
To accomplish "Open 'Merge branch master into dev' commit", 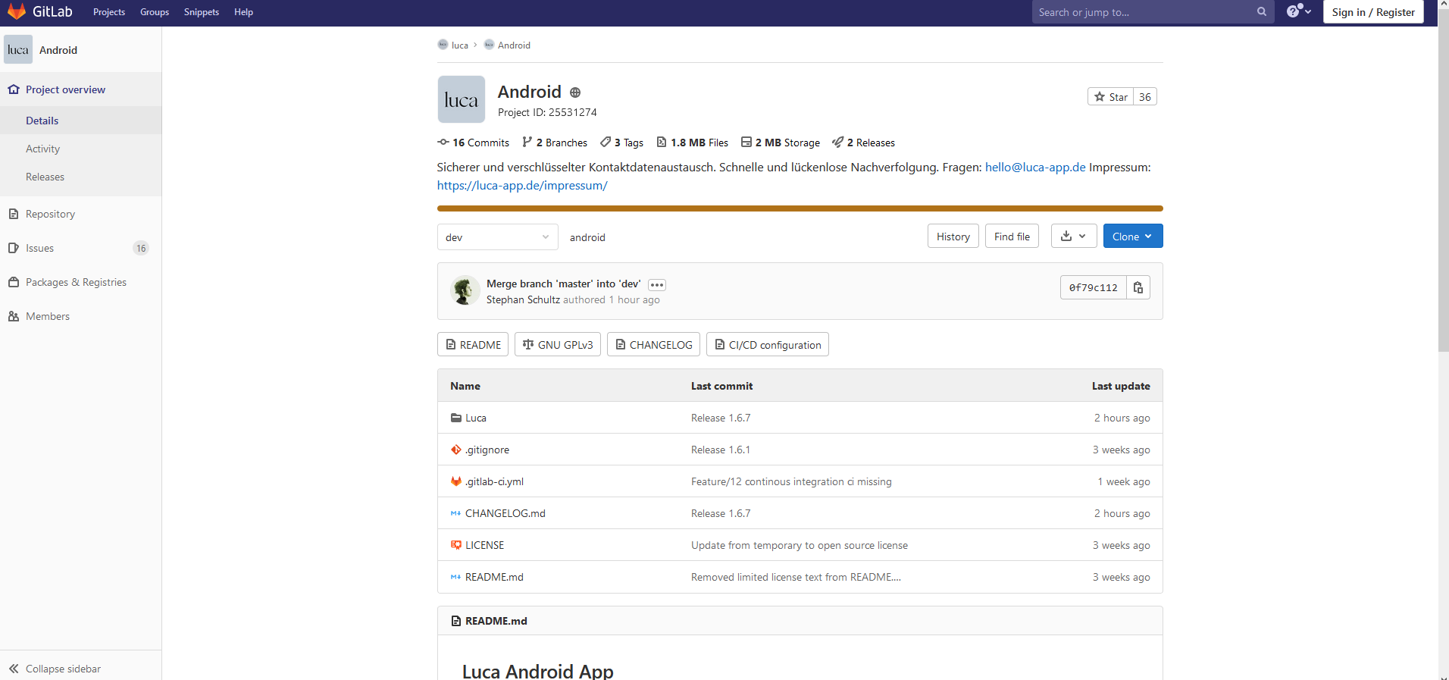I will (x=563, y=284).
